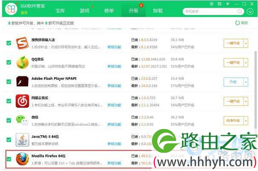Open 新版功能 link for QQ音乐

(115, 66)
